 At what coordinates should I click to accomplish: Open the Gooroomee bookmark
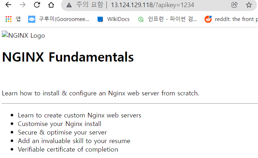pos(58,19)
